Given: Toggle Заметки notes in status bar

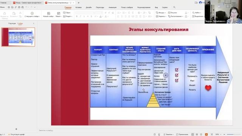Looking at the screenshot, I should pyautogui.click(x=168, y=134).
